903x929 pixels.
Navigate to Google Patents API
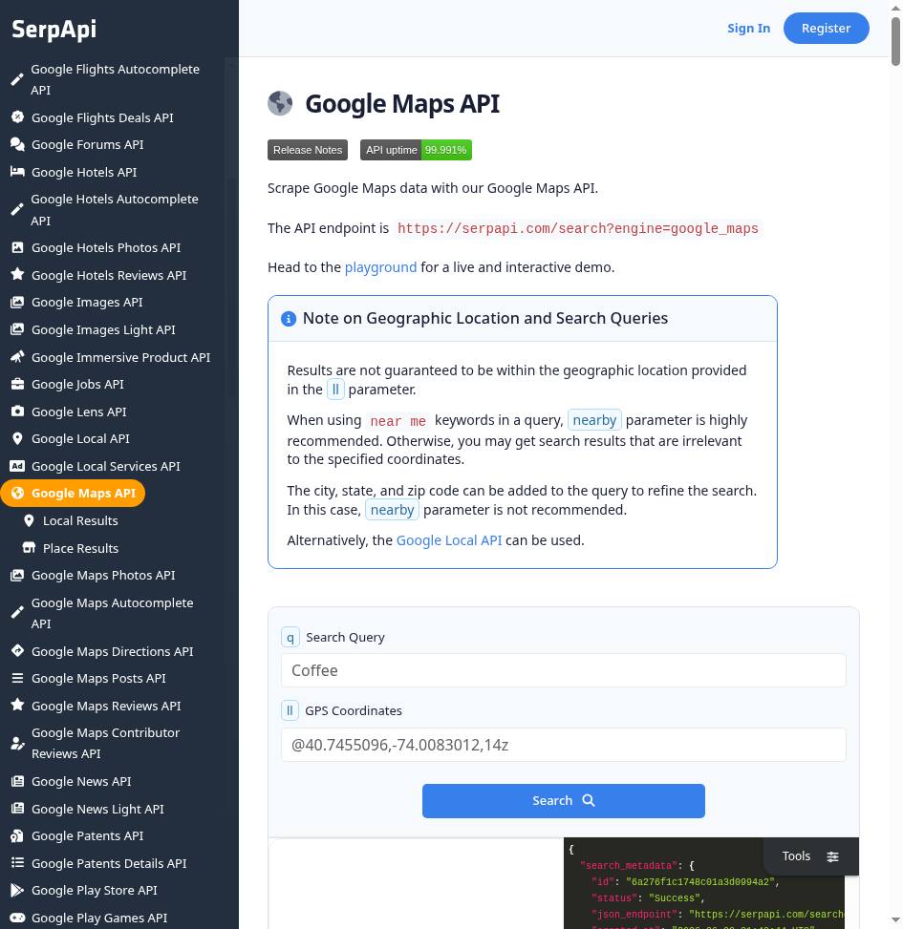pyautogui.click(x=87, y=836)
